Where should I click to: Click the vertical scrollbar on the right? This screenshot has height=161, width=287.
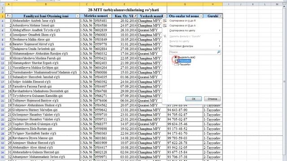284,81
